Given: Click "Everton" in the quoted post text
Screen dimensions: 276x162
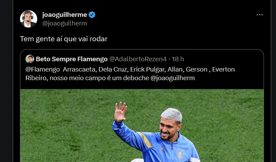Looking at the screenshot, I should coord(223,69).
